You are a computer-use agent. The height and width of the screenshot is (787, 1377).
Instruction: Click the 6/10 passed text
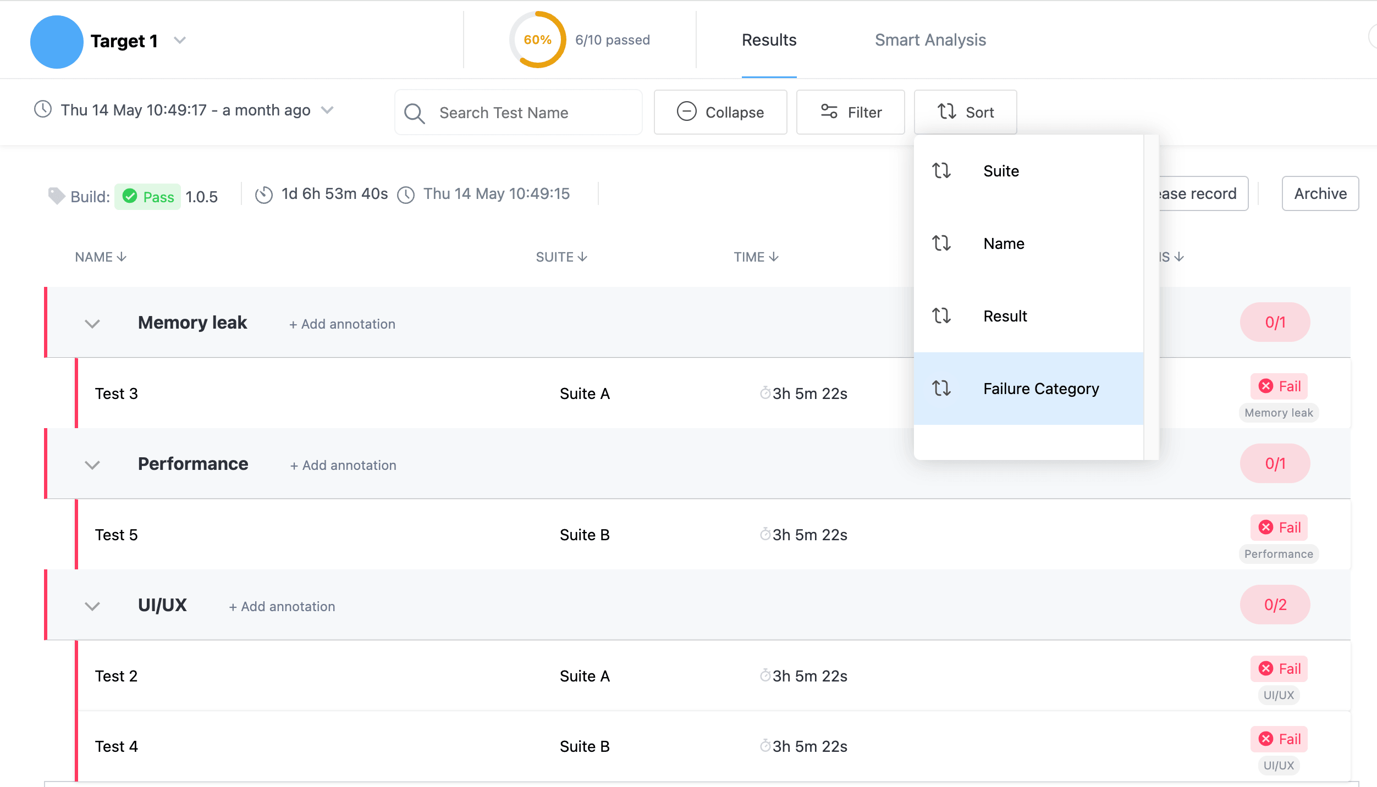[x=613, y=40]
